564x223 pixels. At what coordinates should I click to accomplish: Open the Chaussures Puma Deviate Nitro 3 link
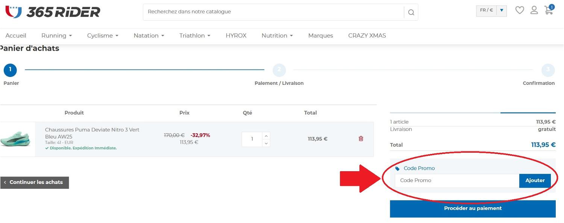tap(92, 130)
